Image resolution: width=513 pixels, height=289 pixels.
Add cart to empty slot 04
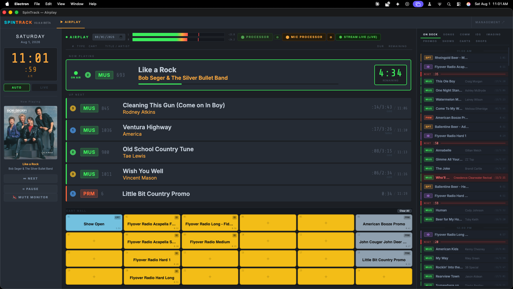(x=268, y=223)
